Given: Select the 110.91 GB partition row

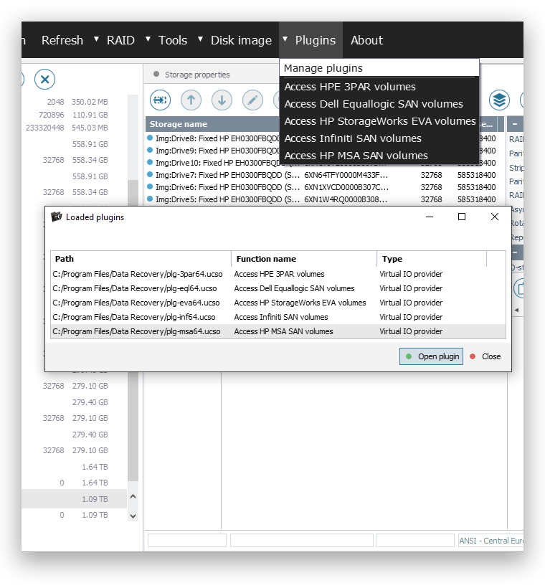Looking at the screenshot, I should click(x=74, y=115).
